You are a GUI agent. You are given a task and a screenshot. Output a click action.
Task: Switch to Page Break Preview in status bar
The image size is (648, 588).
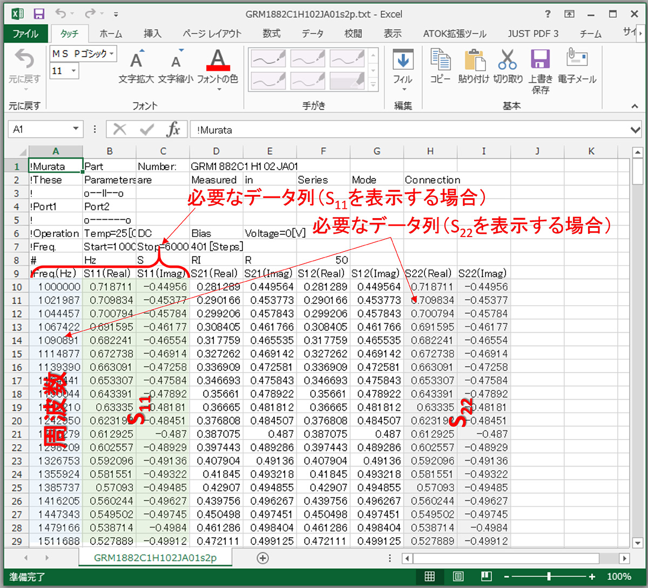click(487, 577)
